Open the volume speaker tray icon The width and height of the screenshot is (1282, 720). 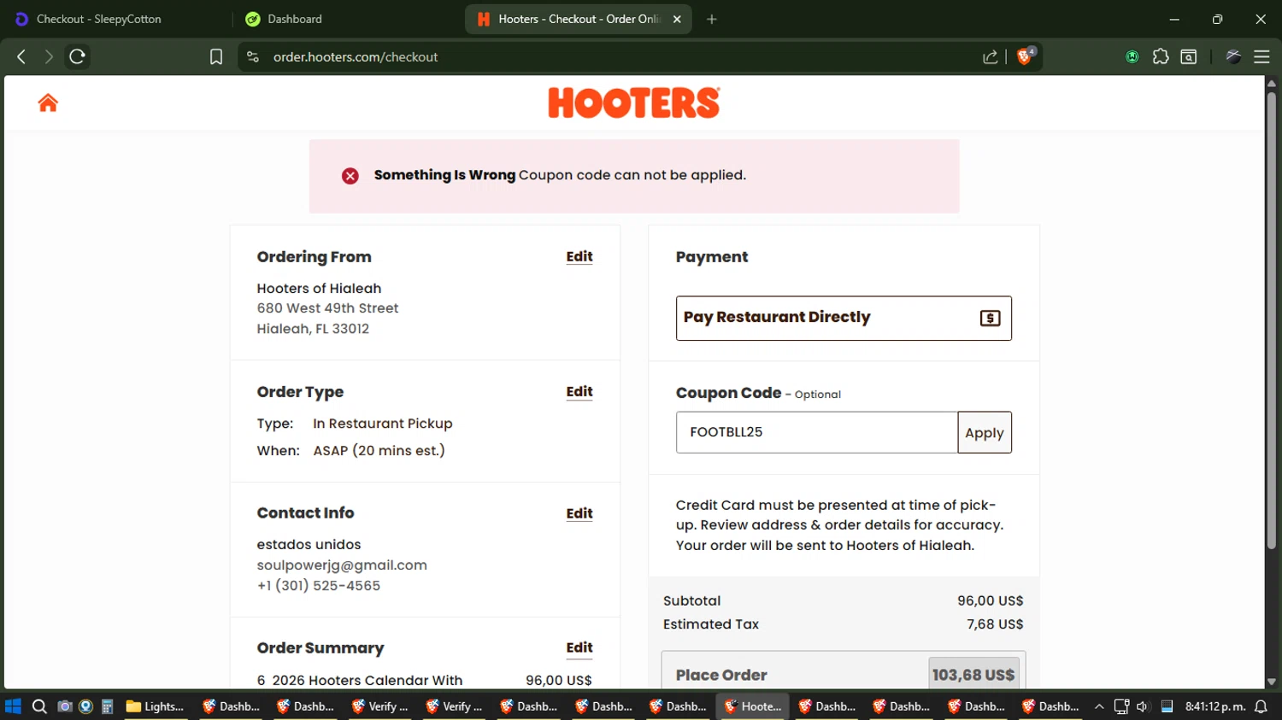1143,706
